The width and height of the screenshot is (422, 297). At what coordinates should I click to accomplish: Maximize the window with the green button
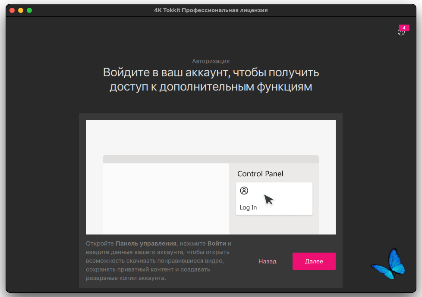(29, 10)
